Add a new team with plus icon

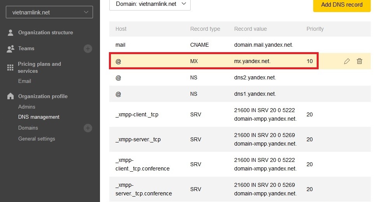[x=88, y=49]
